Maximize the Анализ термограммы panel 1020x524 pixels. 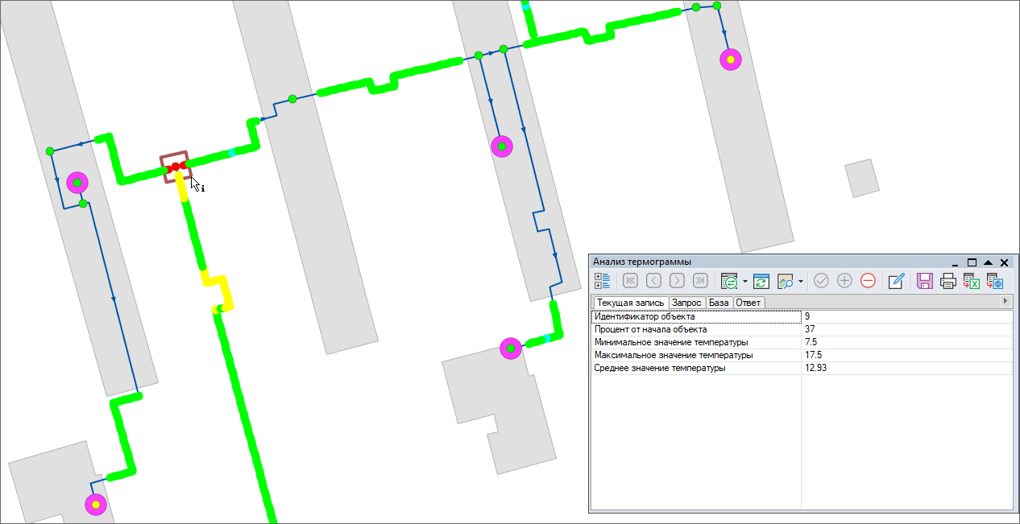pos(972,262)
